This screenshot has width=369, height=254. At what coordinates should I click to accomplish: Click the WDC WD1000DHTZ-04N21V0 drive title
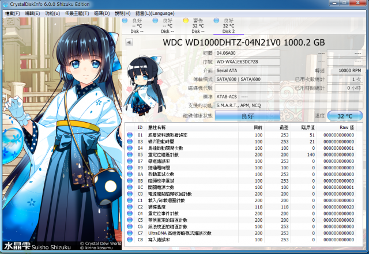pos(244,43)
